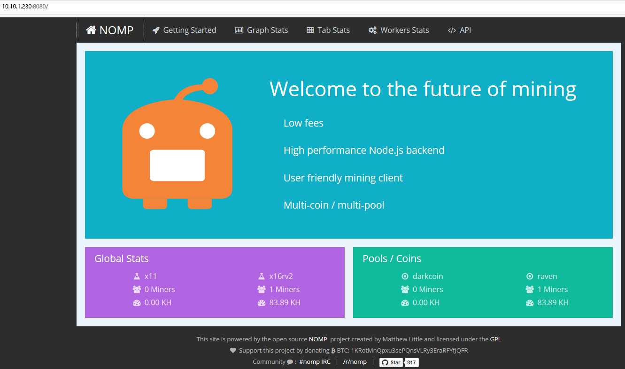Click the speedometer icon beside x11's 0.00 KH
This screenshot has width=625, height=369.
137,302
